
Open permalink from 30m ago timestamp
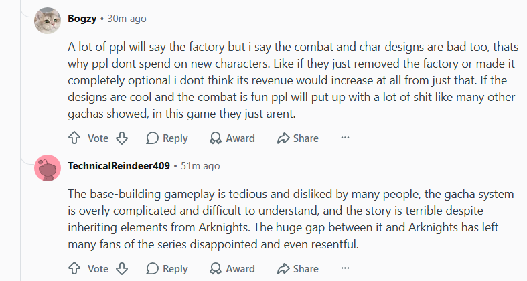(x=127, y=19)
